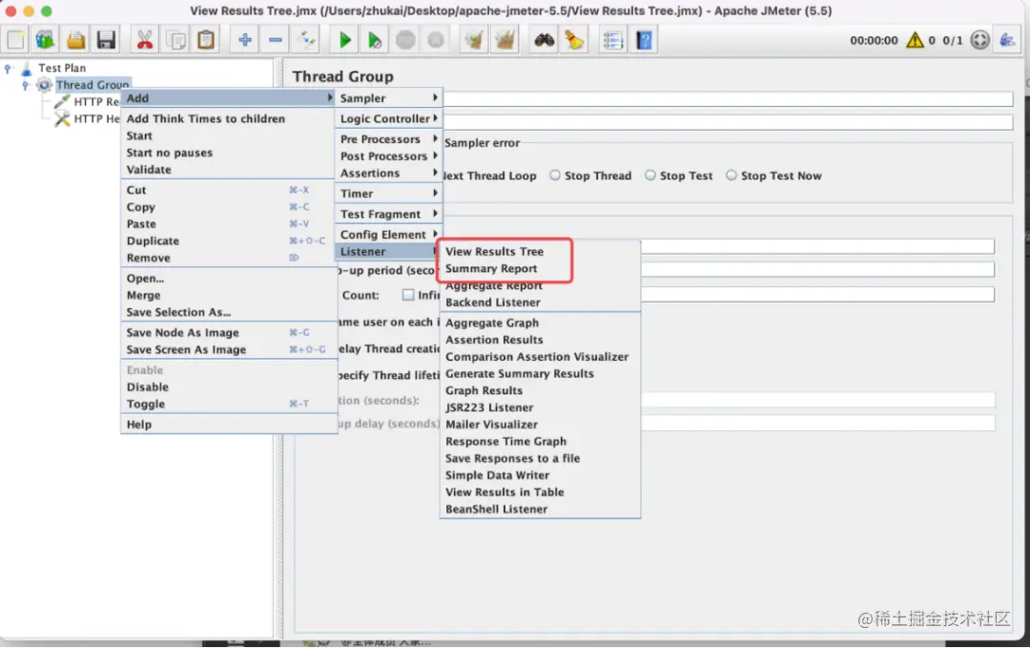
Task: Click the Clear All double-broom icon
Action: coord(505,40)
